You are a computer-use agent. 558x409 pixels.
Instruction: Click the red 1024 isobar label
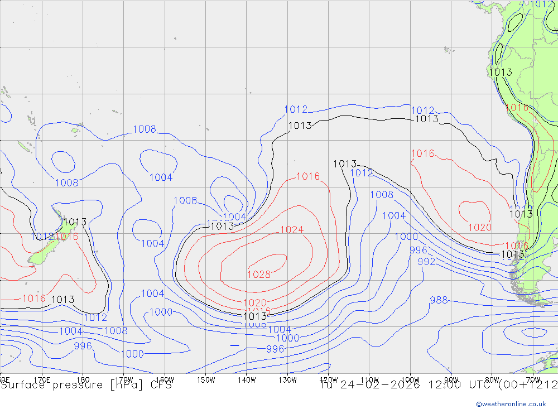(291, 230)
